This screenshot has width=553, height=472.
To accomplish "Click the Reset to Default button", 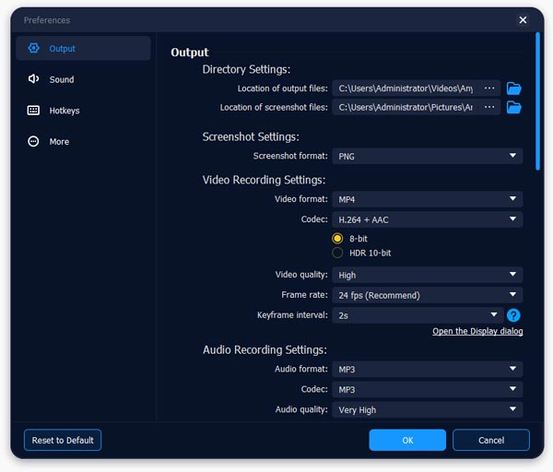I will 63,440.
